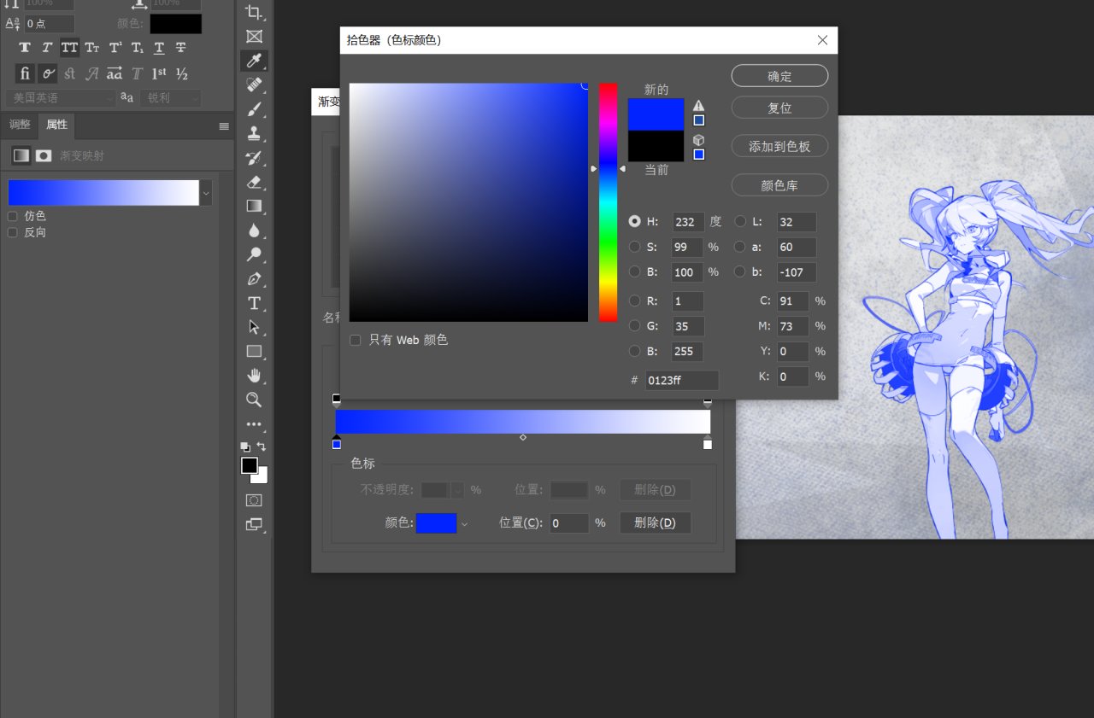Click 添加到色板 to add swatch
This screenshot has width=1094, height=718.
tap(779, 146)
